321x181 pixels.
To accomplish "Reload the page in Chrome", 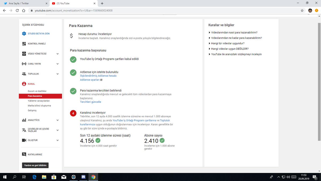I will 17,10.
